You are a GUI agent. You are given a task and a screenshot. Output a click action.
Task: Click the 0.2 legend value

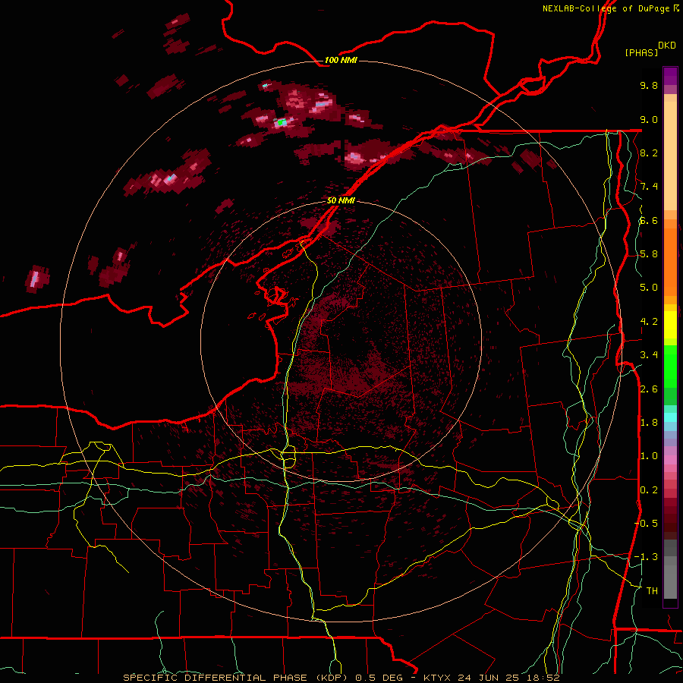pos(649,490)
